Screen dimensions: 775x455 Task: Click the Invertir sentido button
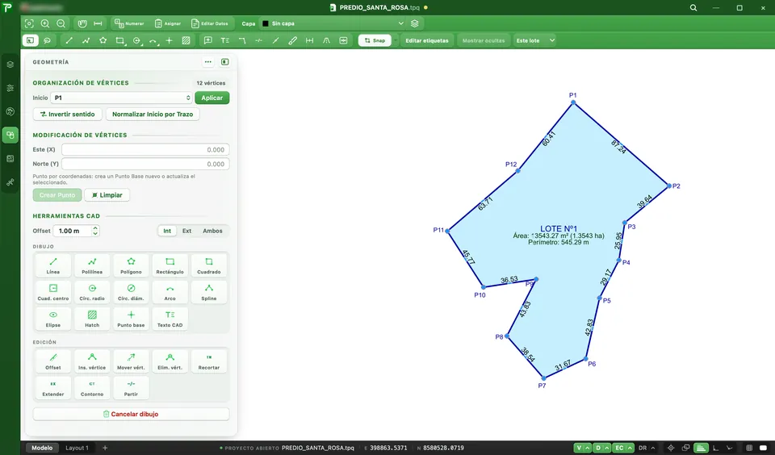click(68, 114)
